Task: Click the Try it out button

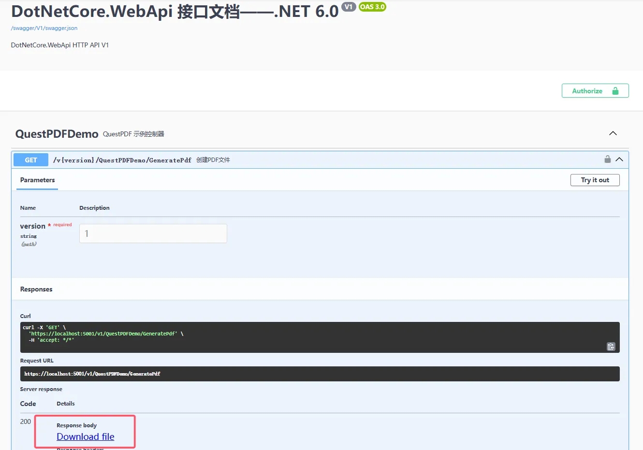Action: [x=595, y=180]
